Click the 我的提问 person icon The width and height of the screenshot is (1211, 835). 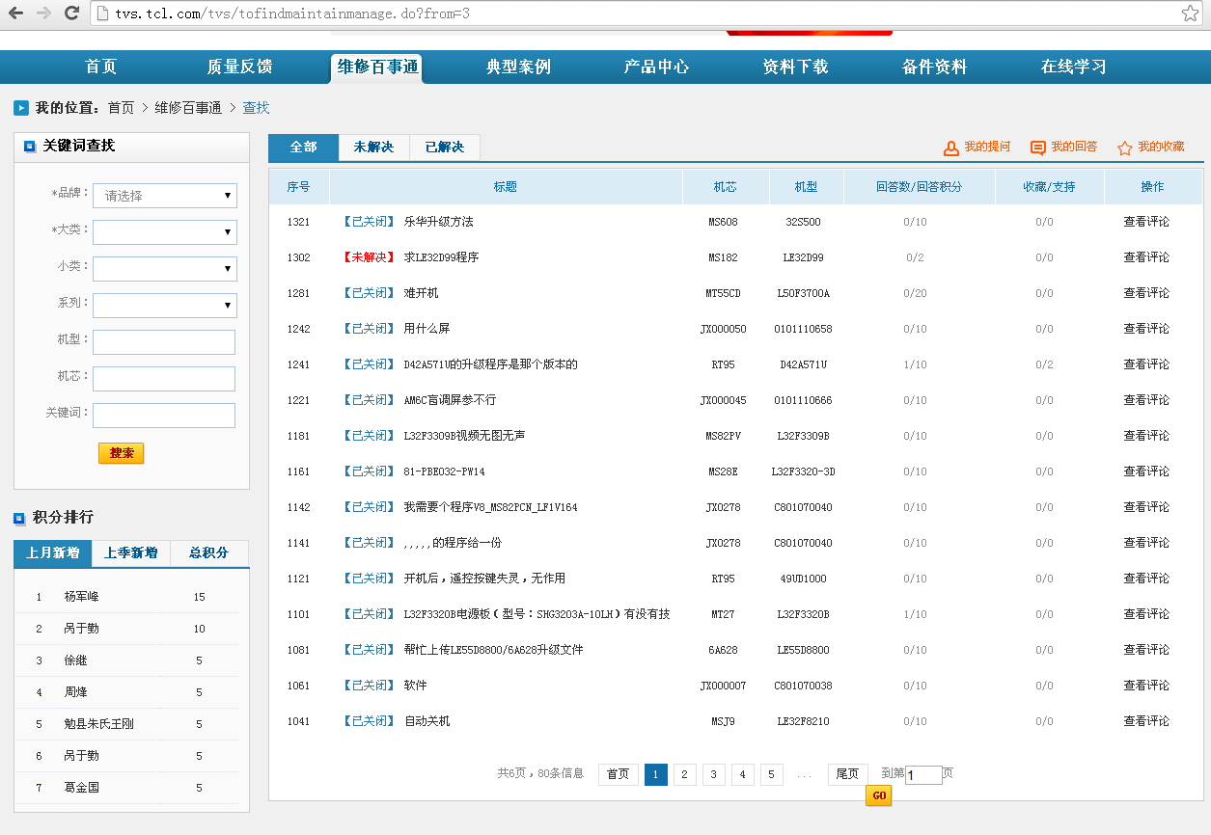tap(950, 148)
